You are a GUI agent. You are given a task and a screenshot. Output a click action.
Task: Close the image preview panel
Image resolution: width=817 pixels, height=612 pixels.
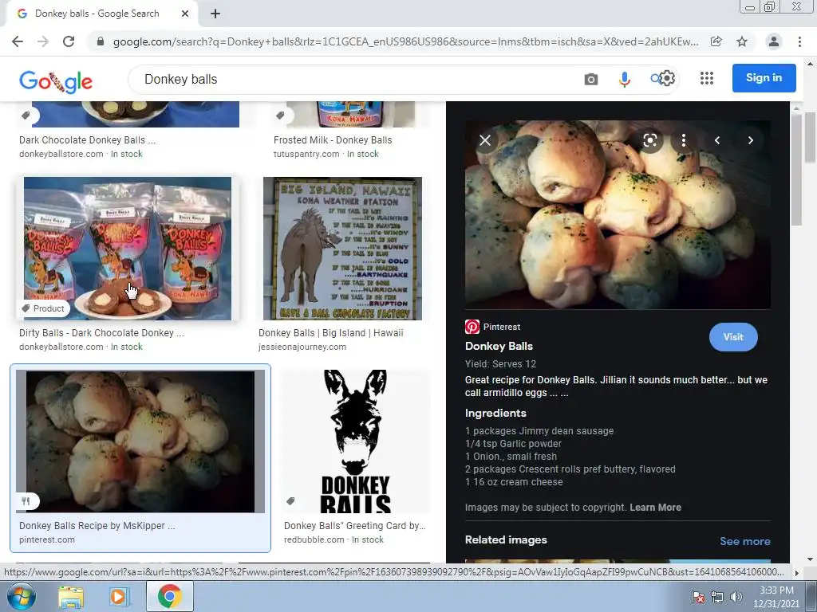coord(485,140)
